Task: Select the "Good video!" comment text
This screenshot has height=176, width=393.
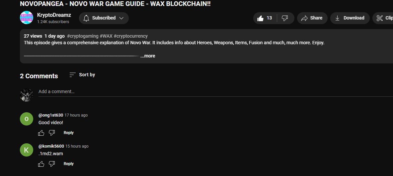Action: 51,123
